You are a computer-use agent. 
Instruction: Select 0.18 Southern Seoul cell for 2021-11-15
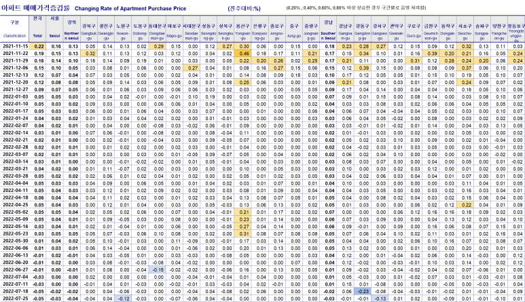pyautogui.click(x=328, y=46)
